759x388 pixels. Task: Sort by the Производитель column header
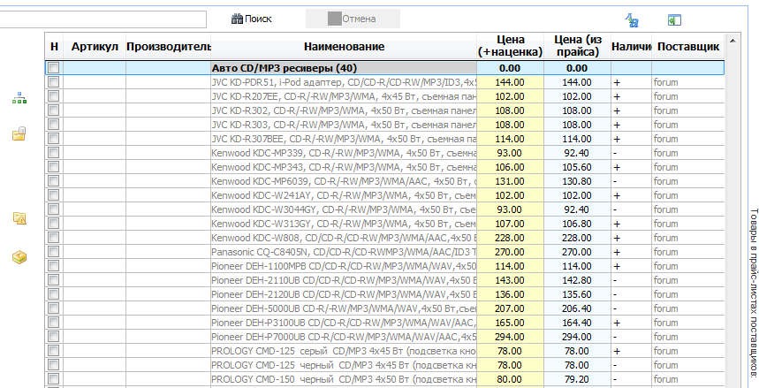[x=169, y=47]
